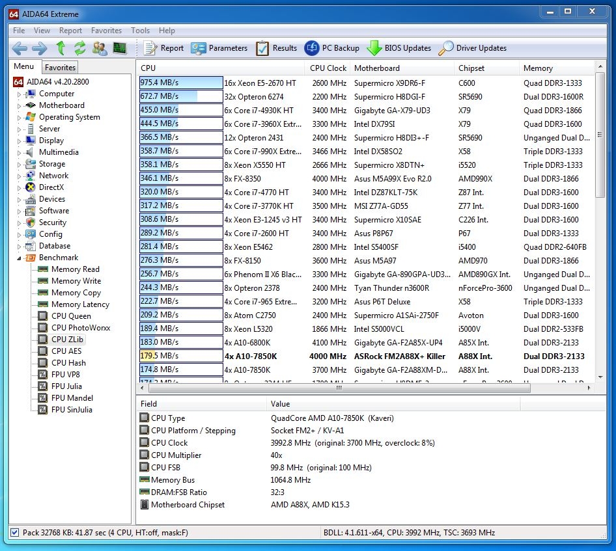Open the green monitor diagnostics icon
Viewport: 616px width, 551px height.
pyautogui.click(x=119, y=48)
